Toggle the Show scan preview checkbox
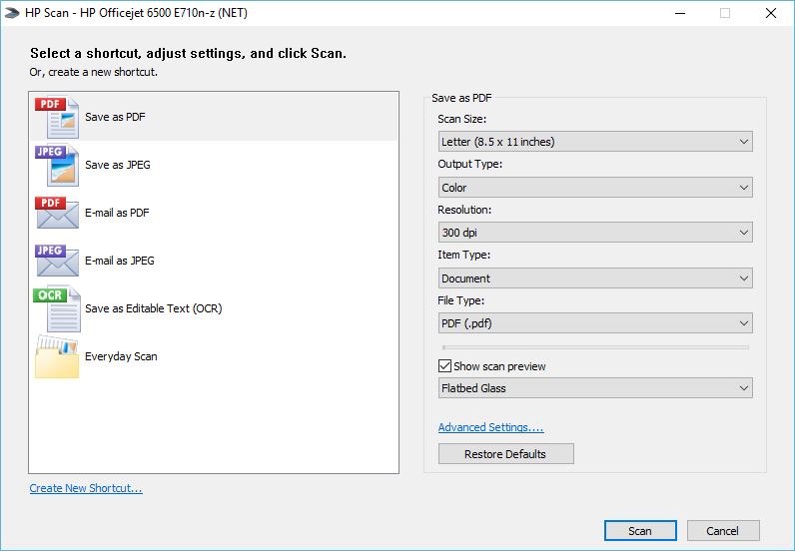Image resolution: width=795 pixels, height=551 pixels. click(445, 366)
